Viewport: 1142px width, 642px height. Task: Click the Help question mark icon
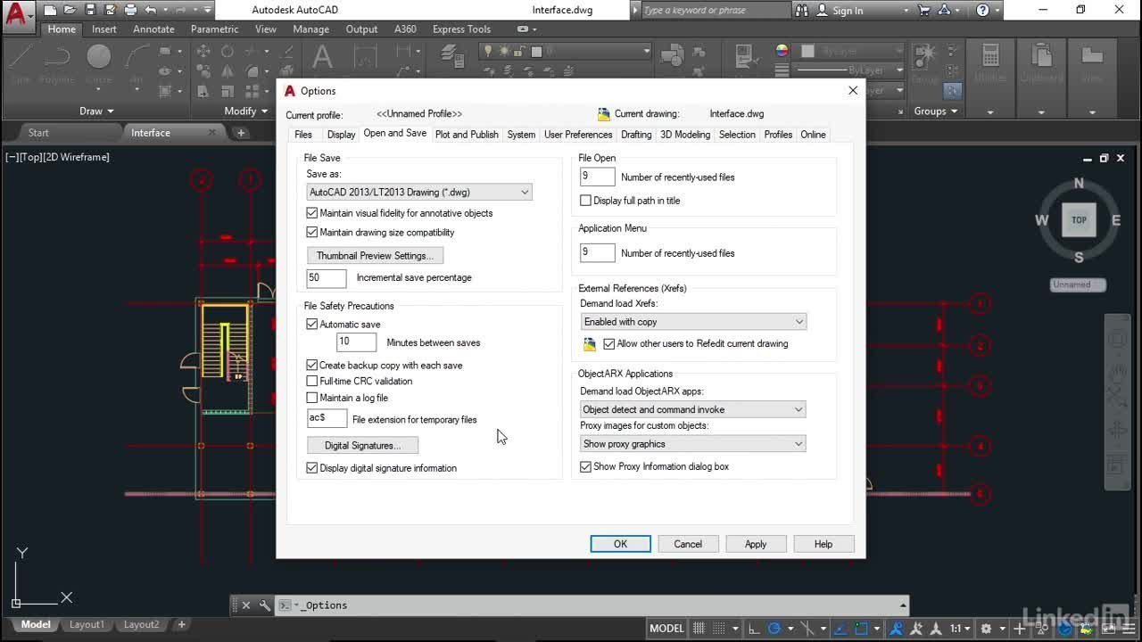(982, 11)
